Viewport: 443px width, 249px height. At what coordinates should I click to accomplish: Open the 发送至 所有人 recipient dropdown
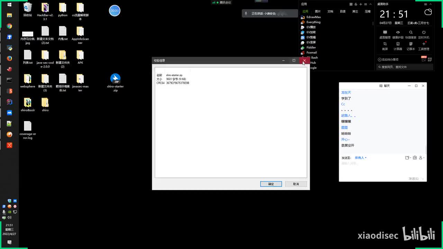360,158
